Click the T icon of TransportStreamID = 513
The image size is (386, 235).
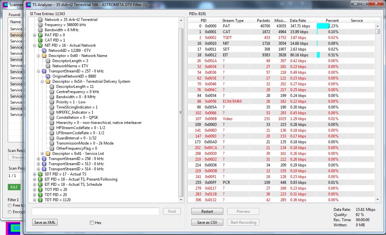pos(44,164)
